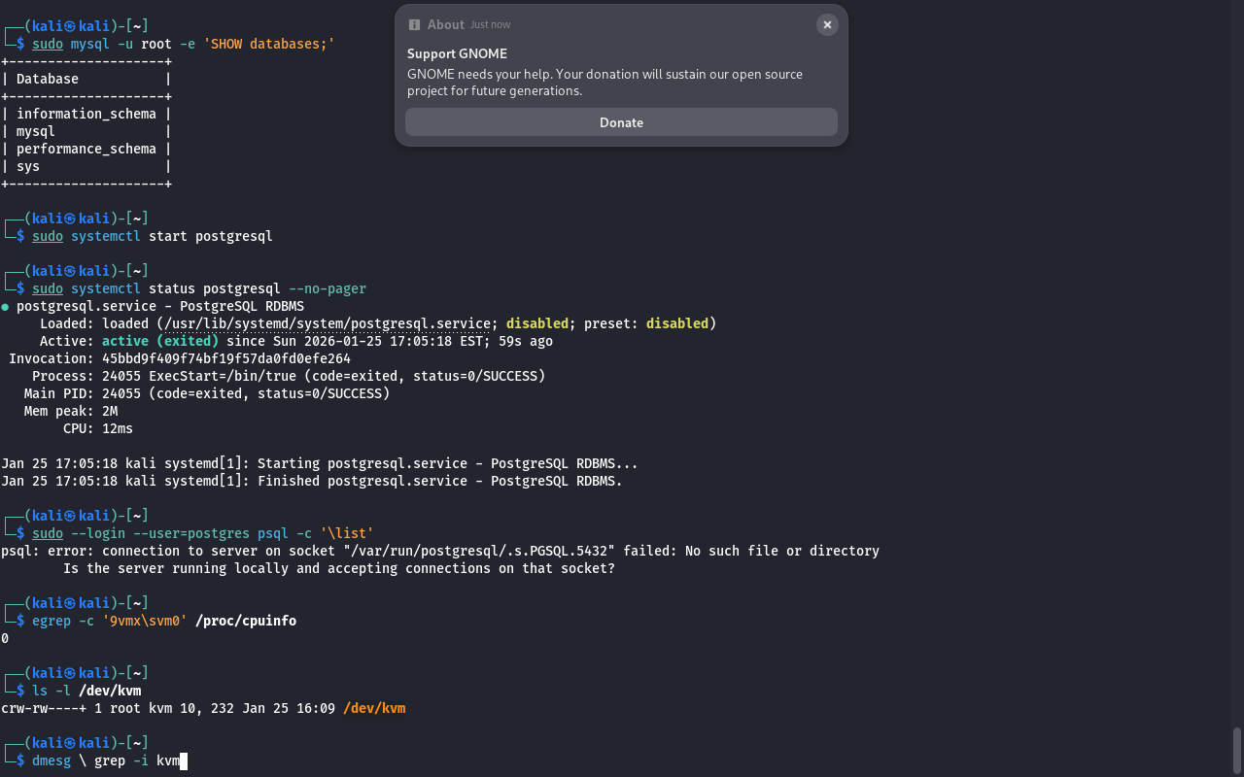
Task: Place cursor at the end of dmesg command
Action: click(x=182, y=760)
